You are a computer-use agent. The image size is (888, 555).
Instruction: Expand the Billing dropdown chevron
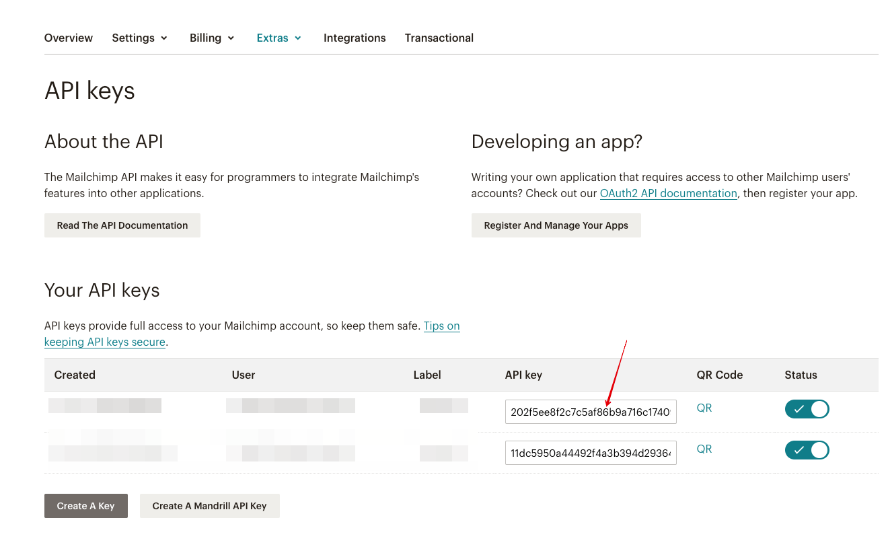click(x=231, y=38)
